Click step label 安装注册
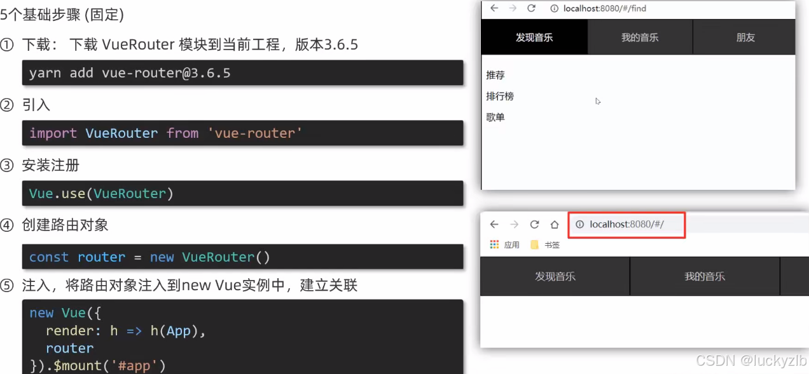Image resolution: width=809 pixels, height=374 pixels. (x=50, y=166)
